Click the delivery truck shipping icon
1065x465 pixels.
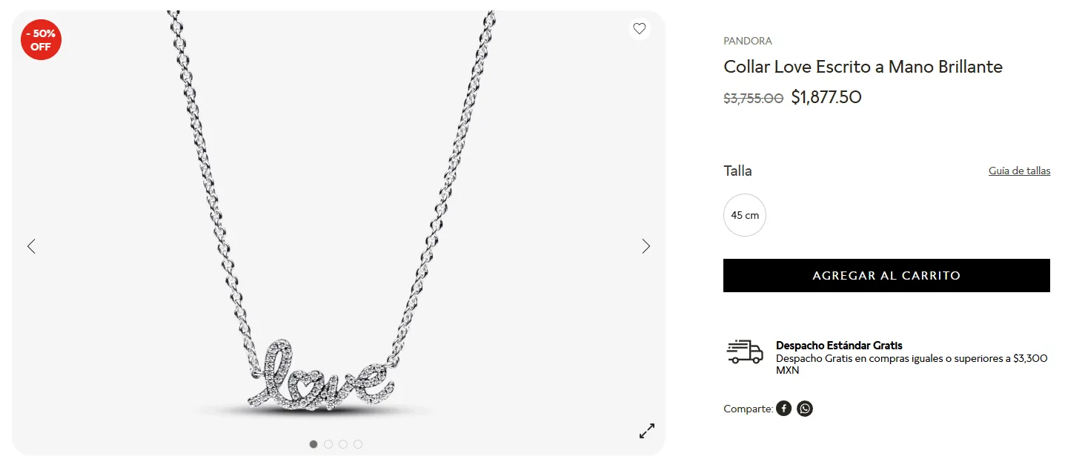coord(745,352)
